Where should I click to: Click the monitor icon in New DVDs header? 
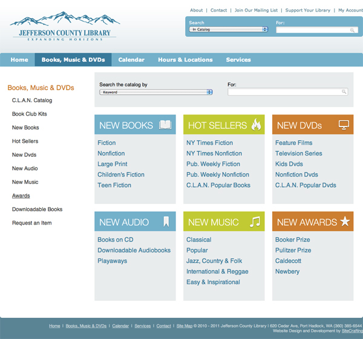pos(344,125)
